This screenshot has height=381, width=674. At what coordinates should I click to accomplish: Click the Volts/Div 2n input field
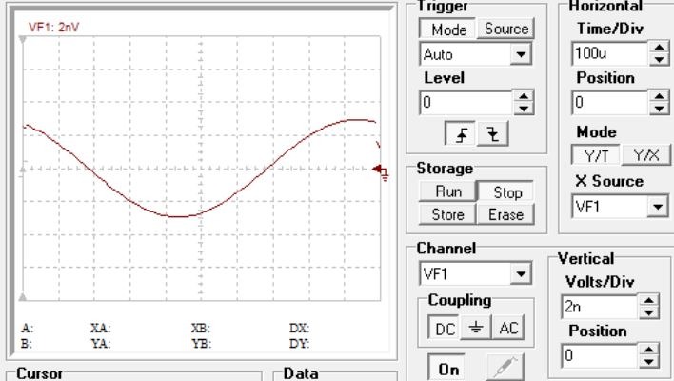click(x=600, y=307)
